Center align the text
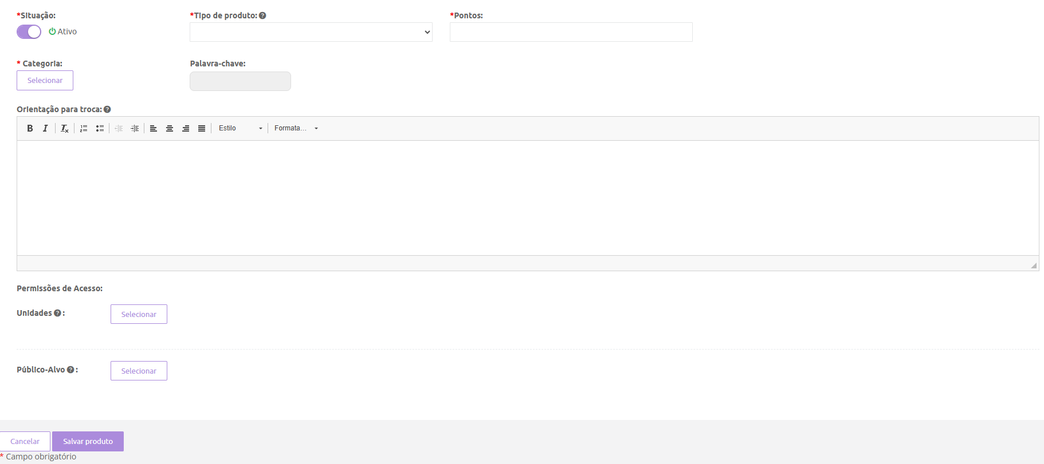The height and width of the screenshot is (464, 1044). click(170, 128)
